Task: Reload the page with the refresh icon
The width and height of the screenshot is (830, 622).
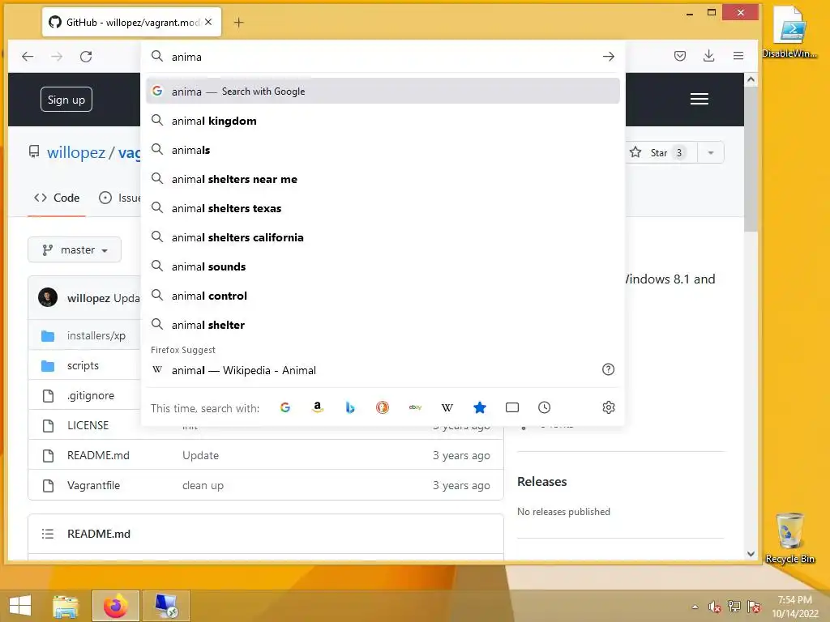Action: pyautogui.click(x=86, y=56)
